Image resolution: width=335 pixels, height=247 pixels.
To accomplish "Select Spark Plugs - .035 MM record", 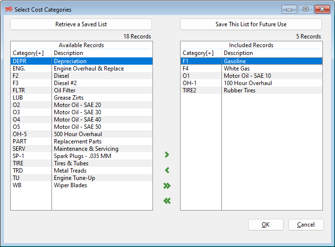I will click(83, 156).
